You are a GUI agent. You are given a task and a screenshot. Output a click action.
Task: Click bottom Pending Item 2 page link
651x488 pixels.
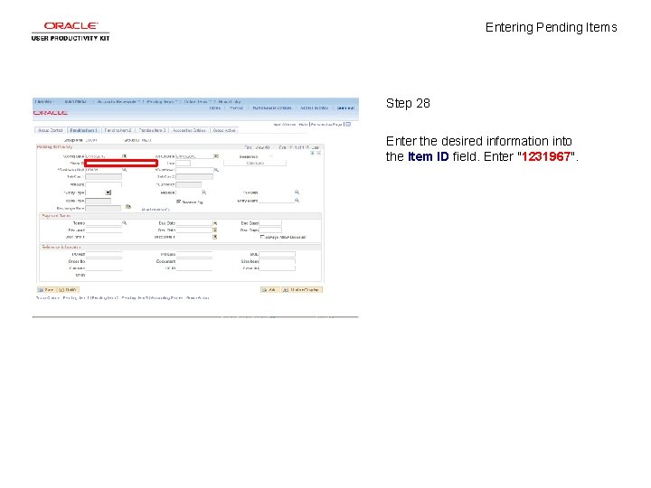tap(105, 298)
